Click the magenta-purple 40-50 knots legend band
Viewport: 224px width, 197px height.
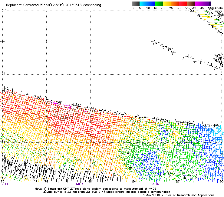[x=203, y=4]
